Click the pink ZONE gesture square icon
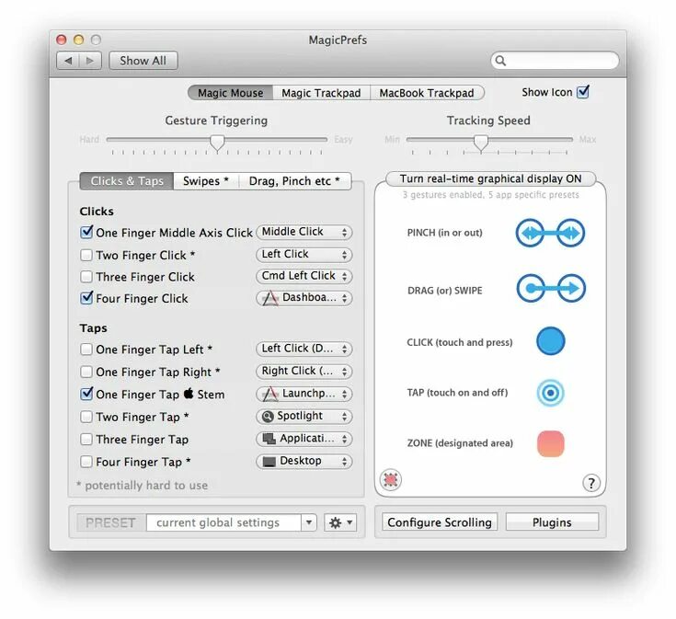This screenshot has height=619, width=676. pyautogui.click(x=551, y=443)
